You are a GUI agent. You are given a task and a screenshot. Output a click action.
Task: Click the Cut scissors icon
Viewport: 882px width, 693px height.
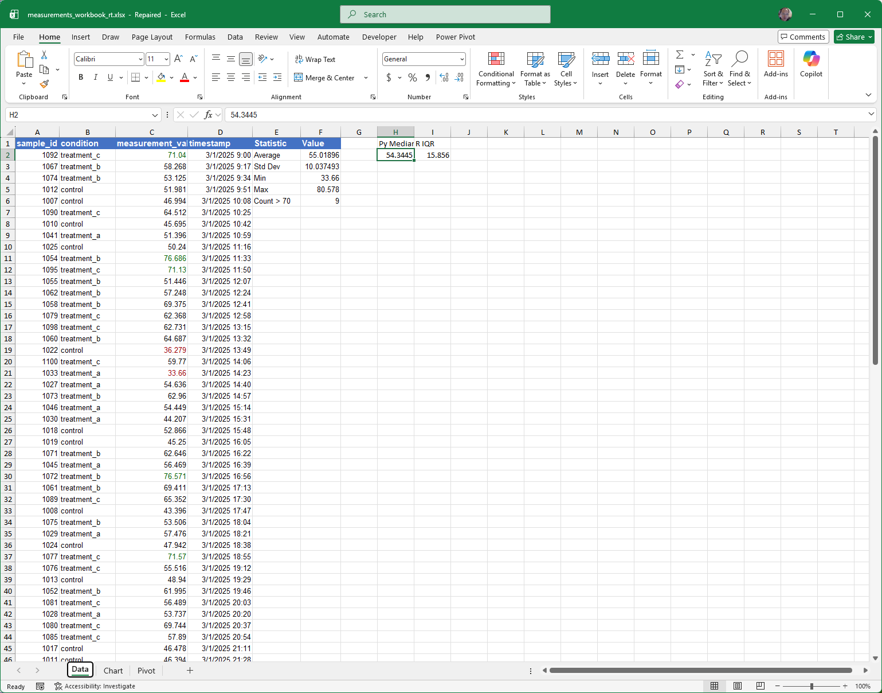point(44,55)
